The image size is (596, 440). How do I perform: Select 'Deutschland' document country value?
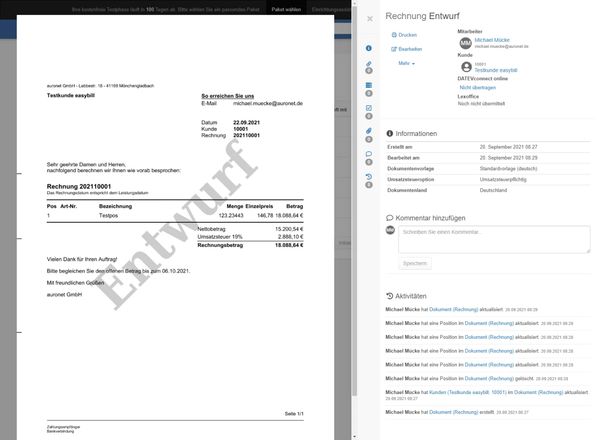point(493,190)
